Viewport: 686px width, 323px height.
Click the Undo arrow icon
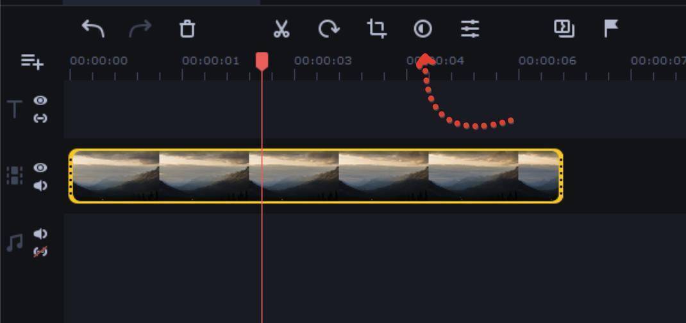point(93,29)
